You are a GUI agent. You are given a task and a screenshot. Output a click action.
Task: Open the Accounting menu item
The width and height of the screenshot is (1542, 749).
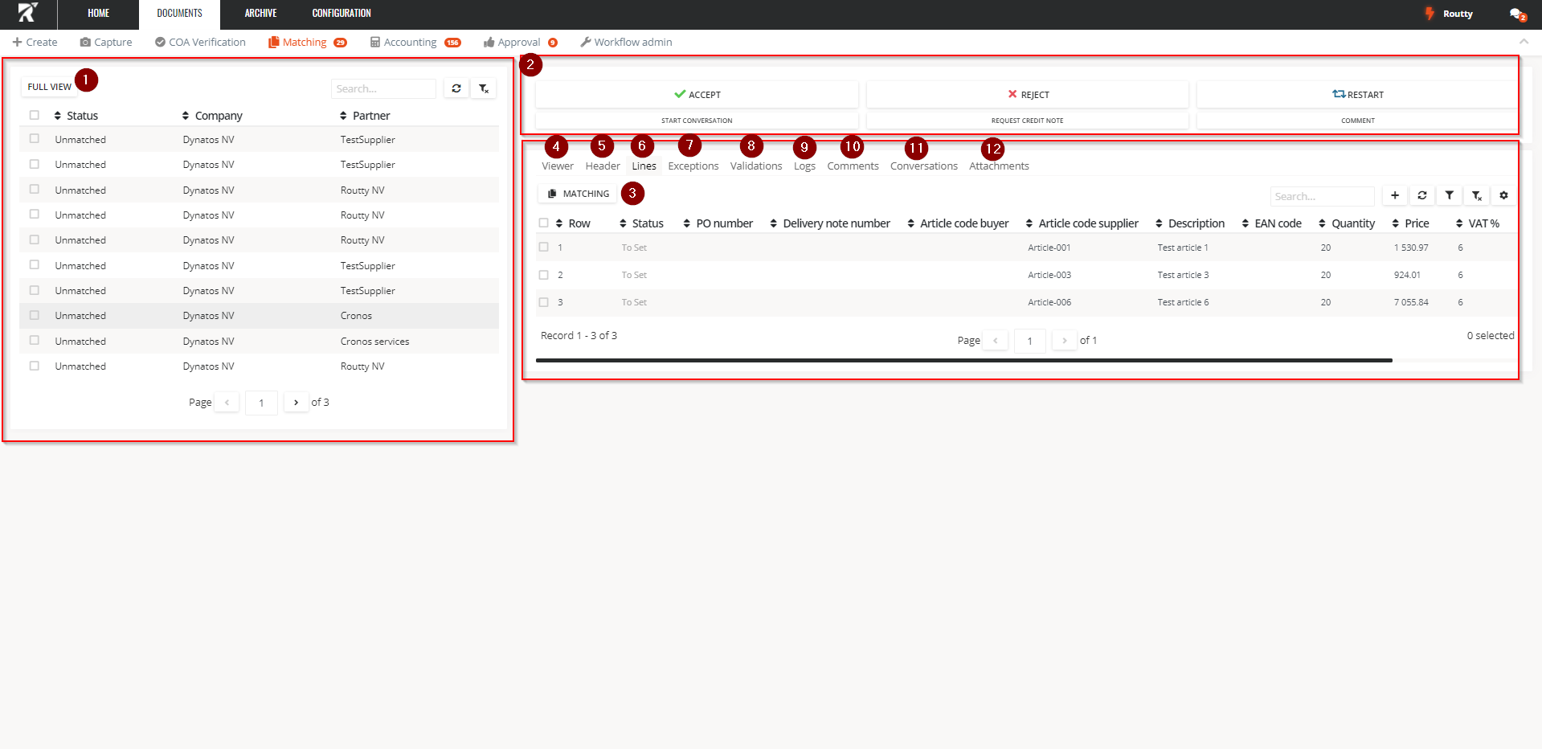[x=410, y=42]
